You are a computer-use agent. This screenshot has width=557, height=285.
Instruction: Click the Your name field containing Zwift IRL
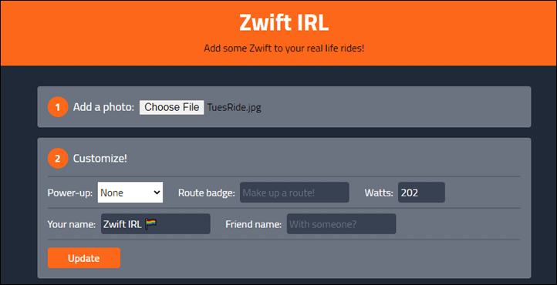156,223
